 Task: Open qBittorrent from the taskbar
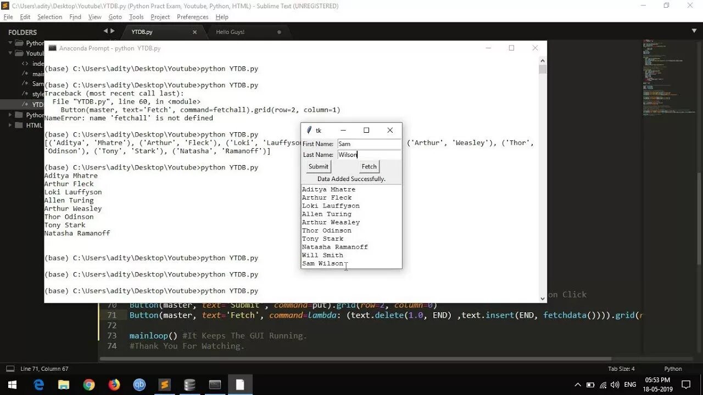coord(140,385)
